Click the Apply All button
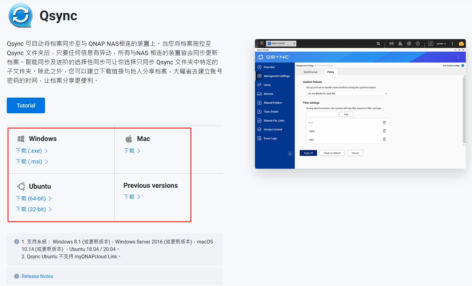This screenshot has width=472, height=286. click(308, 153)
